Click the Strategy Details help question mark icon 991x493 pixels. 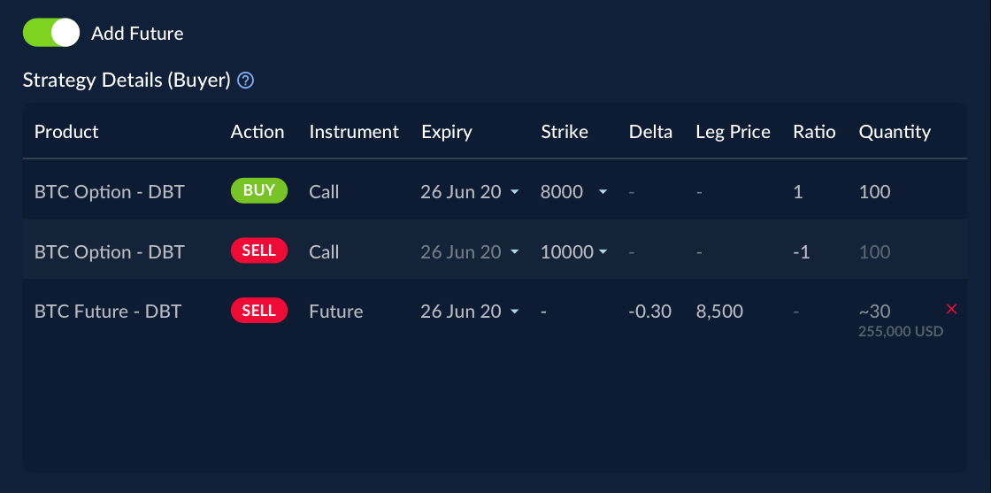point(246,81)
